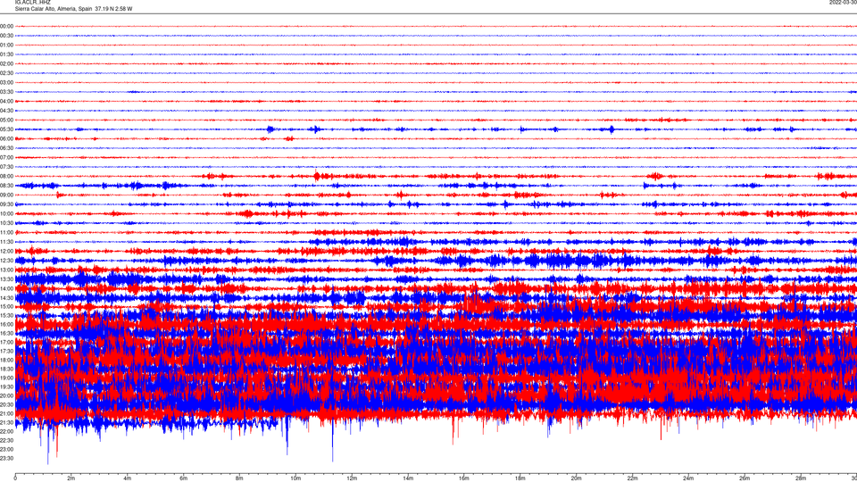Select the 08:30 row time label
857x482 pixels.
tap(6, 186)
